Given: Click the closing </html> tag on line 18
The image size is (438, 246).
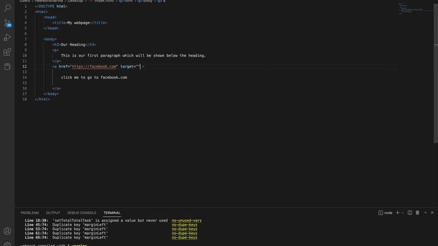Looking at the screenshot, I should coord(42,99).
